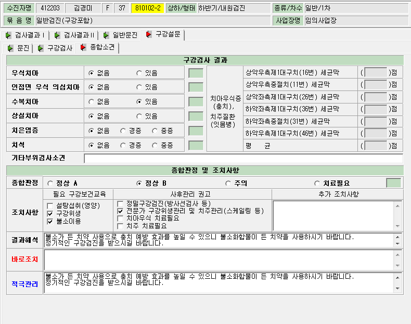Viewport: 411px width, 324px height.
Task: Click green arrow icon of 검사결과 II tab
Action: click(57, 35)
